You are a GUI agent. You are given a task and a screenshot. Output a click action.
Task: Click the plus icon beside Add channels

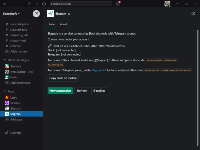(7, 51)
